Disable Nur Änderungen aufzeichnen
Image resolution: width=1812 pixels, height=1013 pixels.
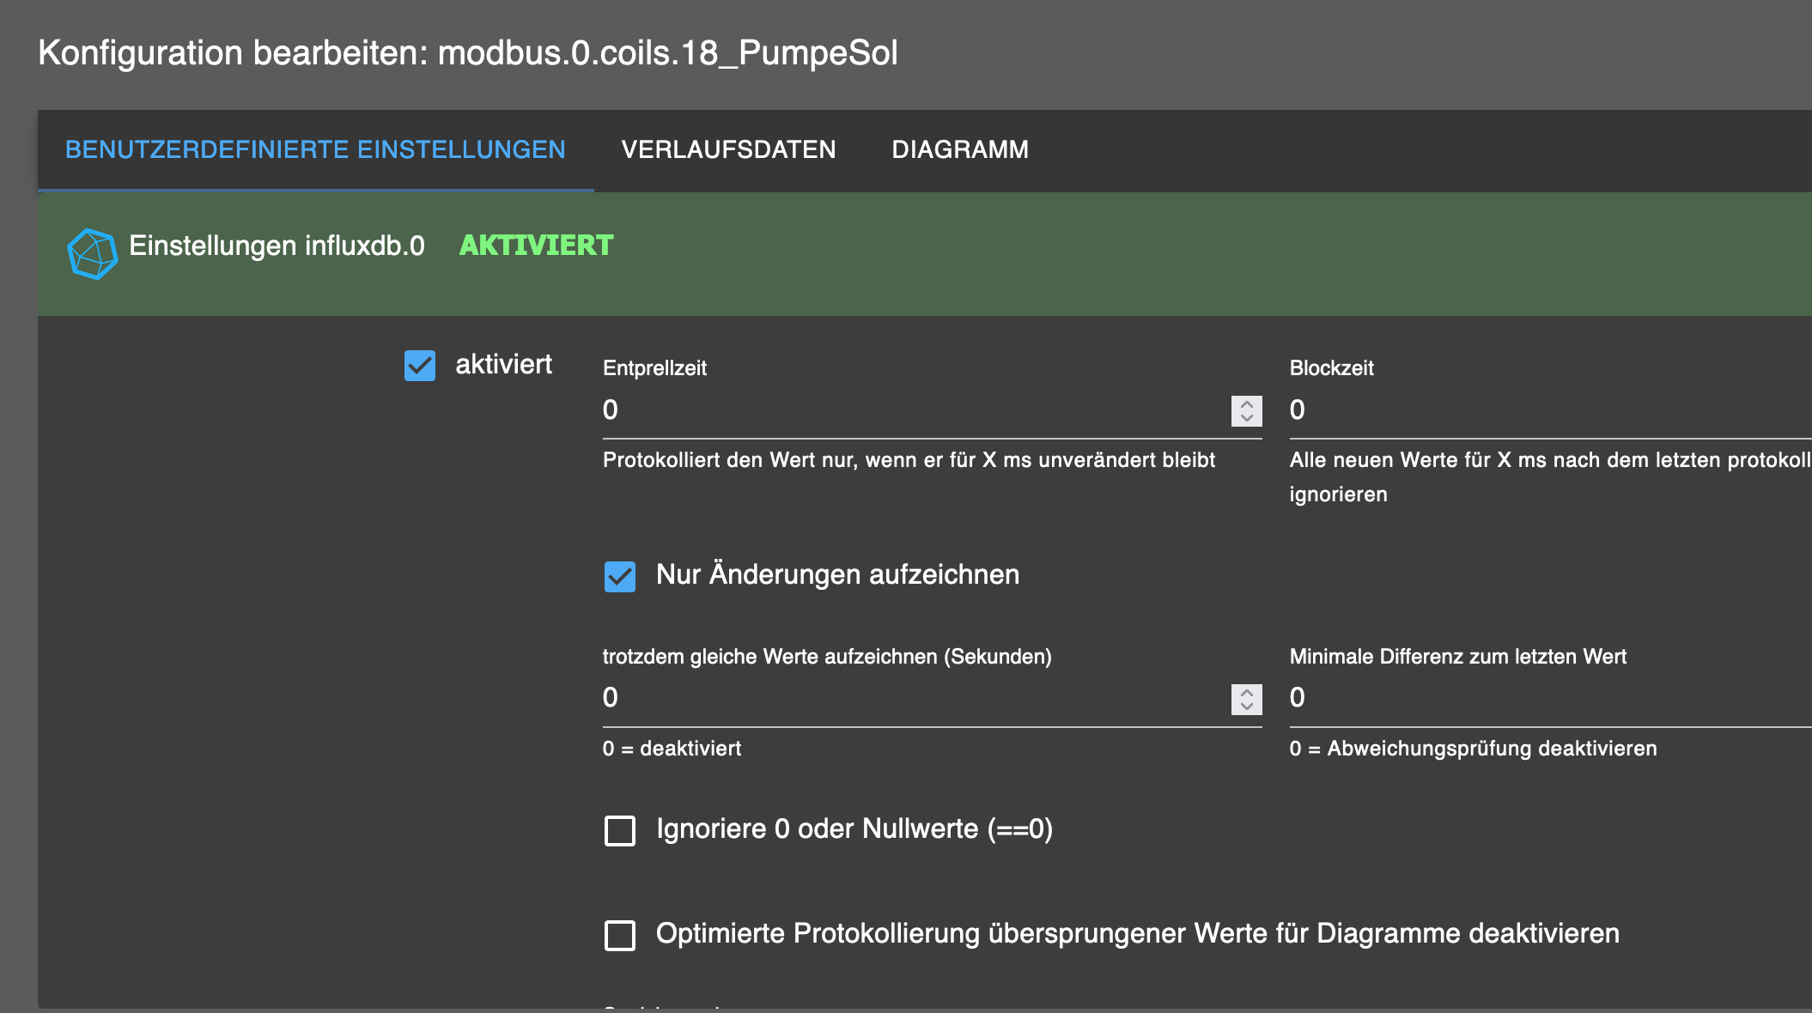point(618,577)
